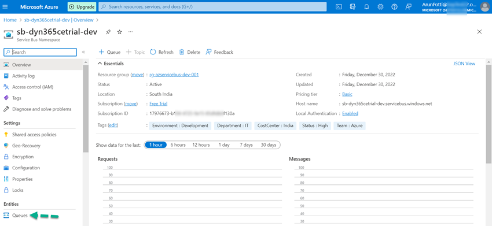Viewport: 492px width, 226px height.
Task: Click the host name sb-dyn365cetrial-dev.servicebus.windows.net
Action: pos(387,104)
